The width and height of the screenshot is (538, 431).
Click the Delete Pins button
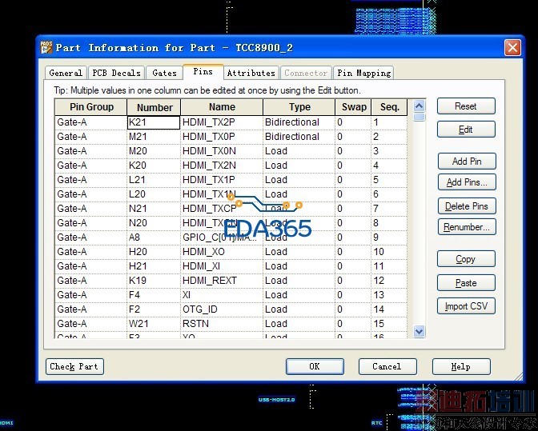(x=467, y=206)
